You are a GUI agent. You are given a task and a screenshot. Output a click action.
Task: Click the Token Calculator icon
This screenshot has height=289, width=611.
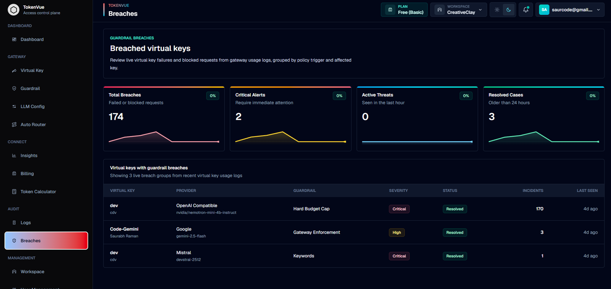tap(14, 192)
